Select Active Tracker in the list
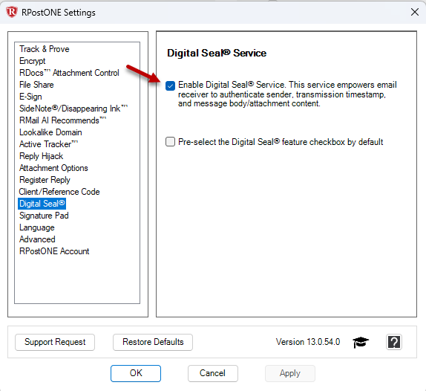Screen dimensions: 426x391 point(48,144)
